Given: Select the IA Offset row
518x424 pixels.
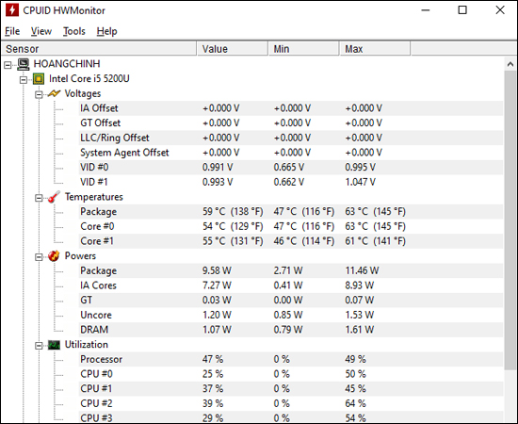Looking at the screenshot, I should click(x=291, y=108).
